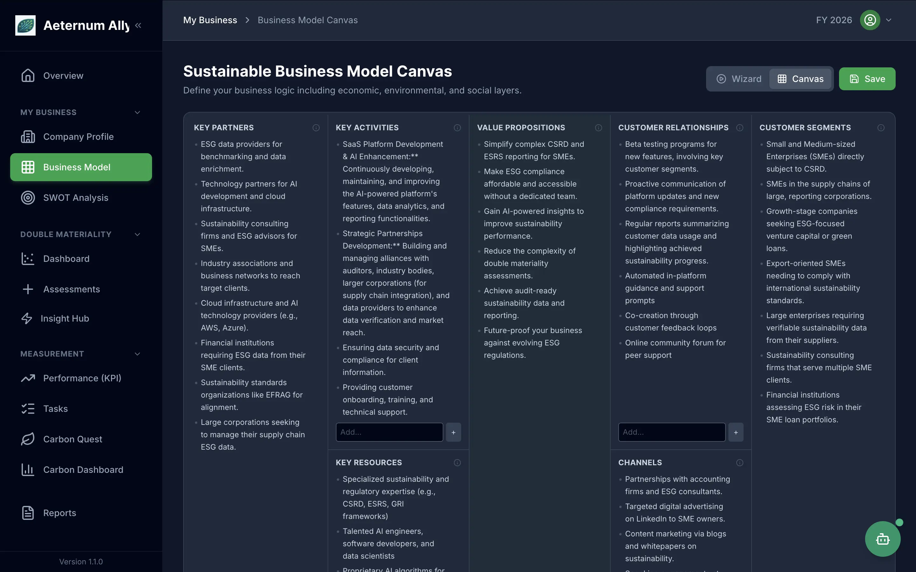Collapse the MEASUREMENT section chevron
The height and width of the screenshot is (572, 916).
tap(137, 354)
